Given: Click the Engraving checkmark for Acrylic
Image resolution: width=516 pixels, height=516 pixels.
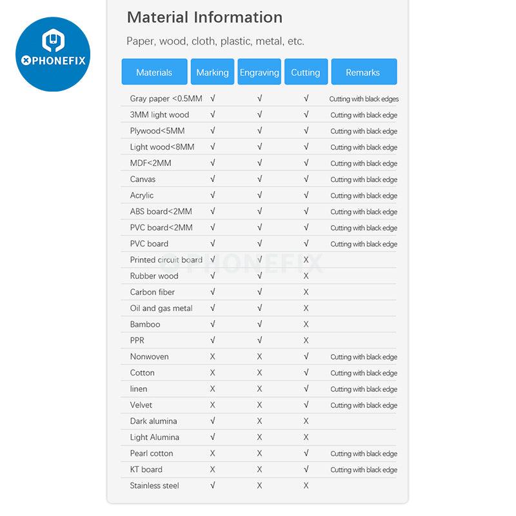Looking at the screenshot, I should 259,195.
